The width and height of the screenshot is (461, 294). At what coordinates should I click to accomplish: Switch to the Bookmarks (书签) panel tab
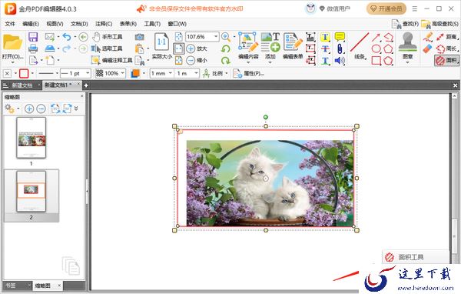coord(11,286)
